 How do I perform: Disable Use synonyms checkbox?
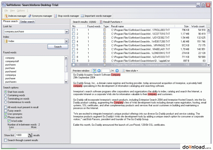(x=6, y=114)
